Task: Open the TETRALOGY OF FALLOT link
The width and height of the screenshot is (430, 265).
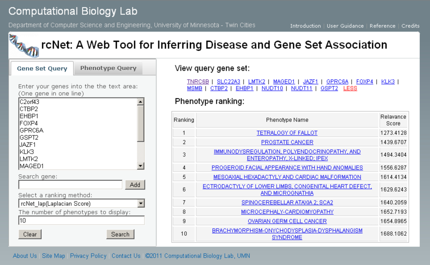Action: tap(287, 133)
